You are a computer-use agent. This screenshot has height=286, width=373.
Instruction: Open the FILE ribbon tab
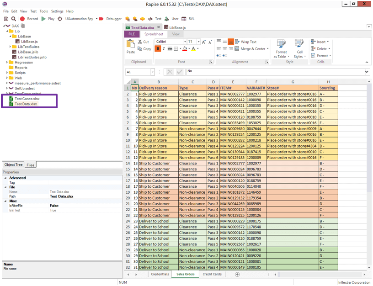(132, 34)
